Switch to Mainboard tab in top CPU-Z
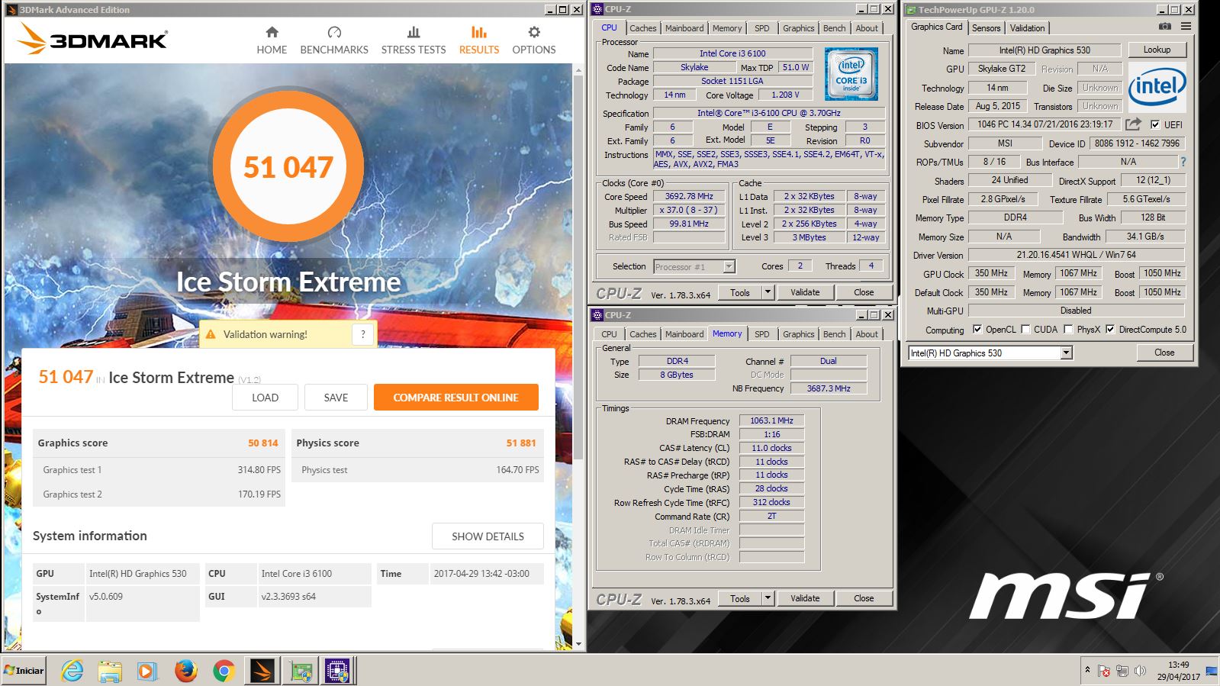The image size is (1220, 686). (x=684, y=28)
